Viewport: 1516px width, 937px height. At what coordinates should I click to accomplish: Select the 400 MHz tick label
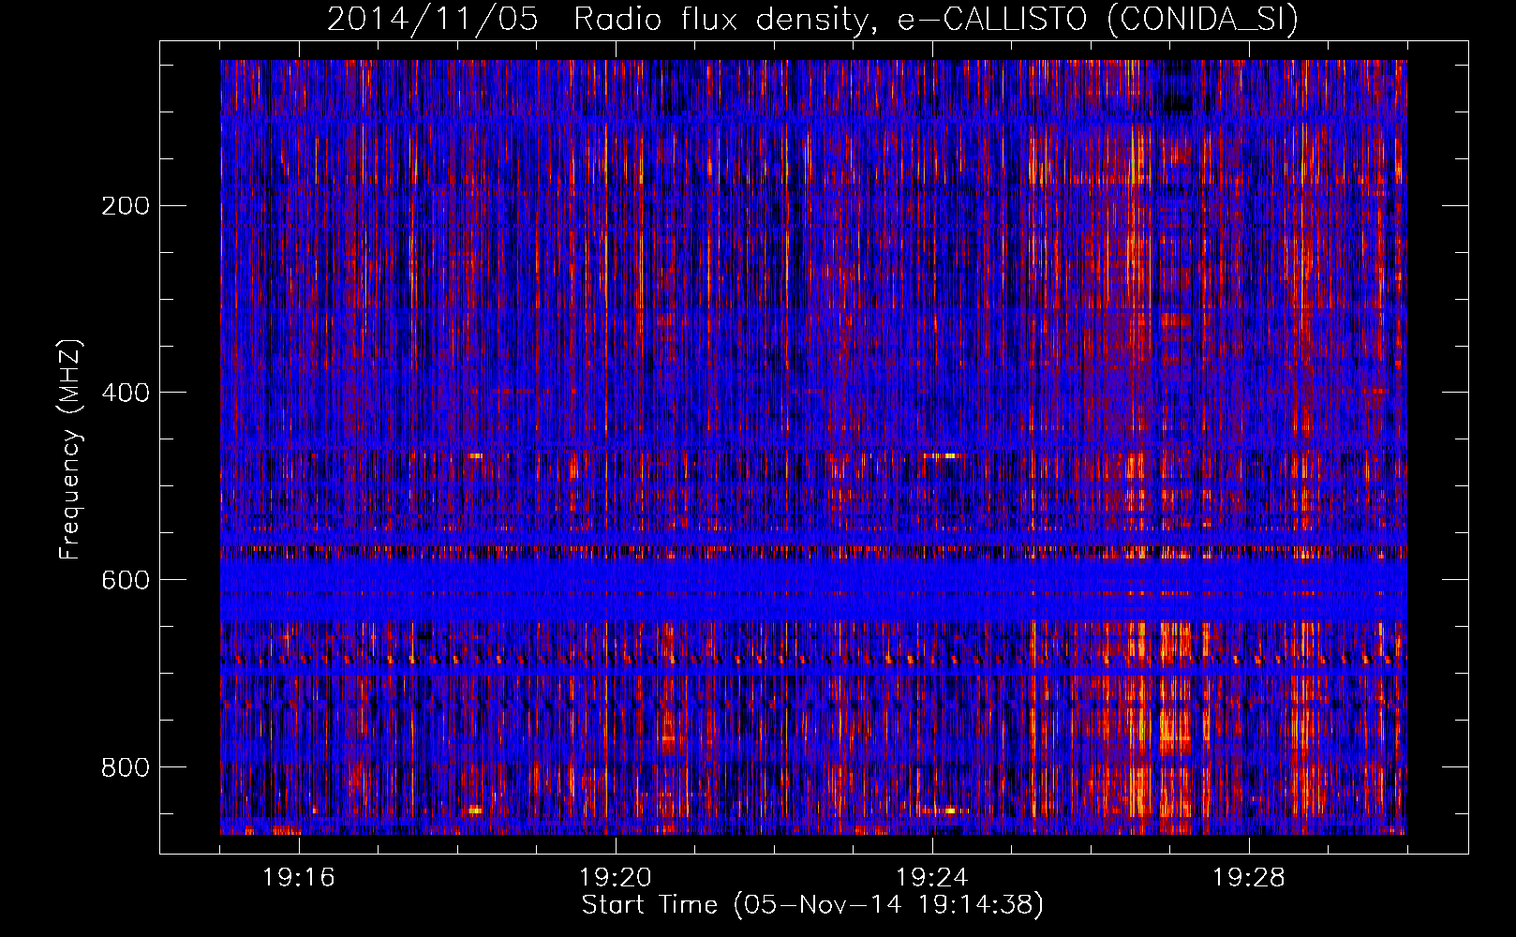(125, 393)
